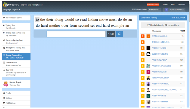Viewport: 190px width, 109px height.
Task: Open Mental Royale Train your Brain
Action: (x=16, y=84)
